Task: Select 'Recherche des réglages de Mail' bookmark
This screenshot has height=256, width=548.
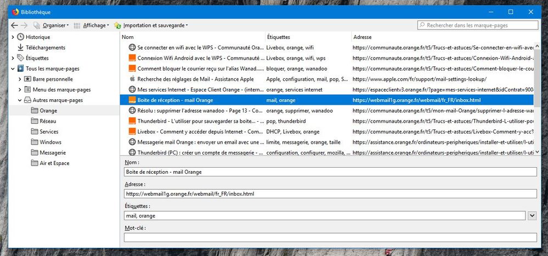Action: 196,79
